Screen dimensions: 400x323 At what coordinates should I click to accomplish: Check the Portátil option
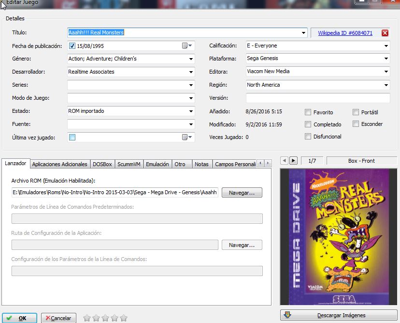coord(356,112)
